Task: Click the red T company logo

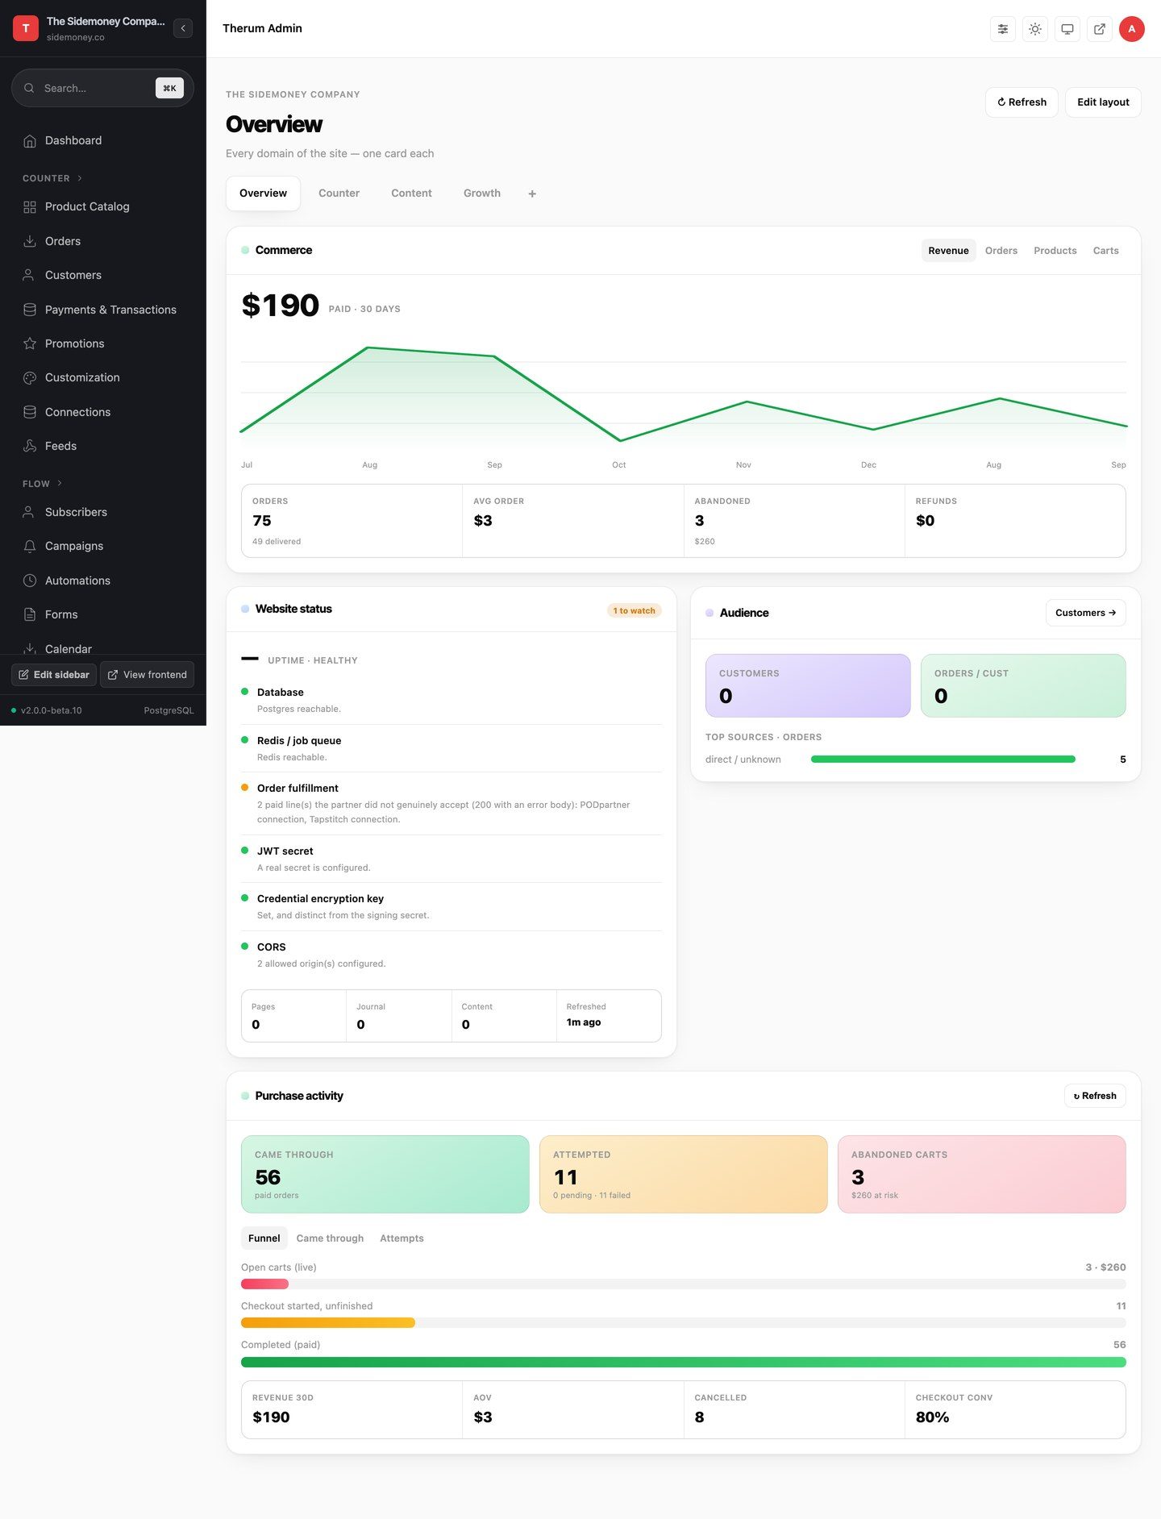Action: tap(26, 28)
